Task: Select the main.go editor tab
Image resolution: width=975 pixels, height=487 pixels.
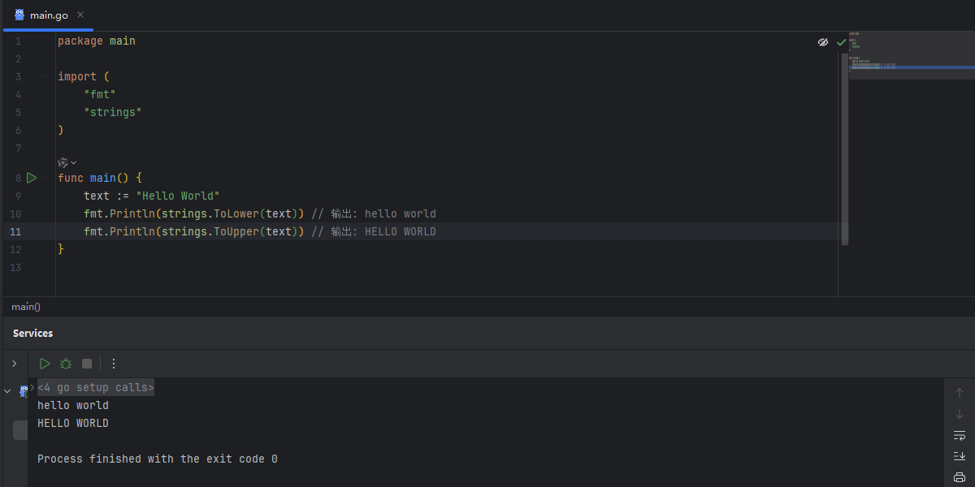Action: point(48,15)
